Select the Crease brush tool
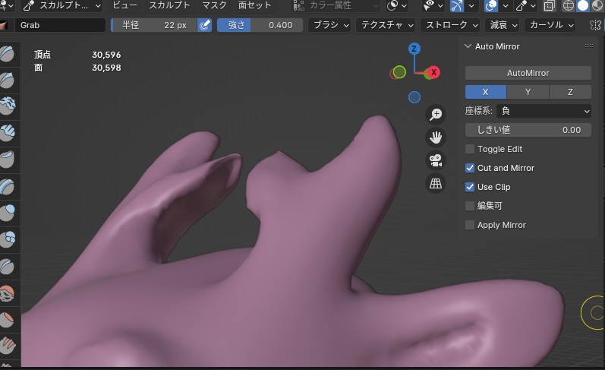The image size is (605, 389). [x=7, y=266]
